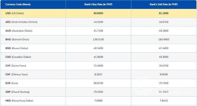Click CHF sell rate 76.0700

coord(164,66)
